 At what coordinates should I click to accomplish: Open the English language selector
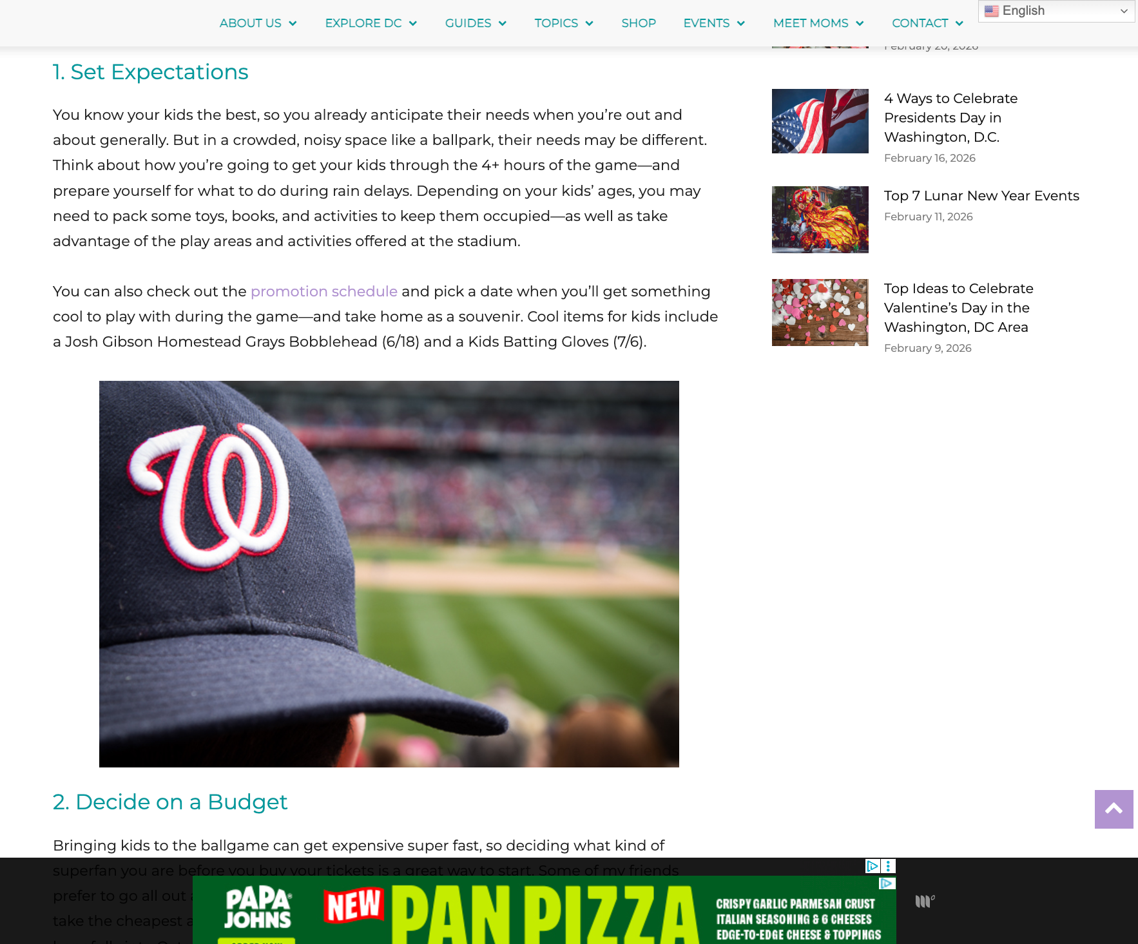click(1056, 11)
